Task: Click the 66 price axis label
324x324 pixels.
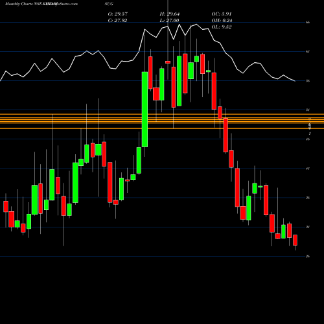Action: pyautogui.click(x=308, y=22)
